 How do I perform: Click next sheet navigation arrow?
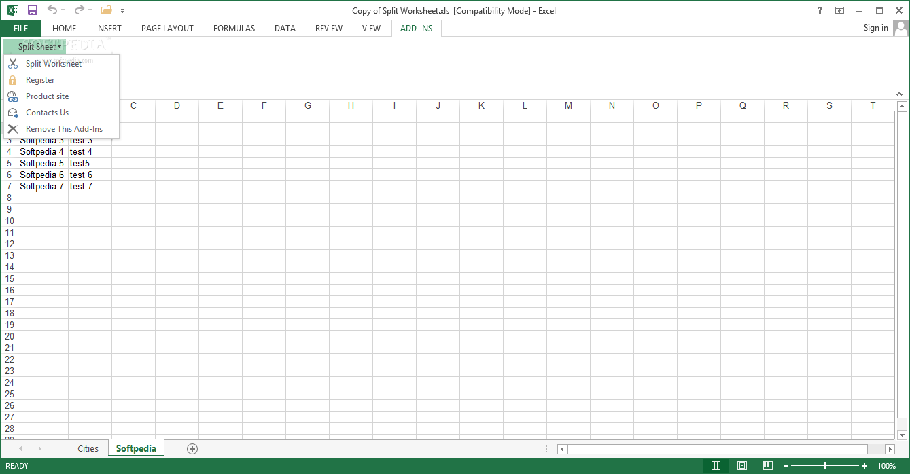(x=39, y=448)
